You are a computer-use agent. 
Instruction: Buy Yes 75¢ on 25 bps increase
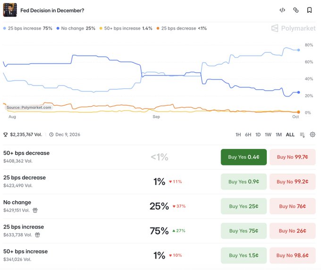click(244, 231)
